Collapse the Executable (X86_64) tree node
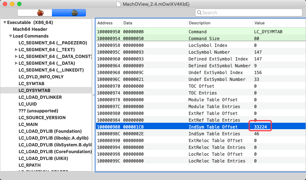This screenshot has width=306, height=180. pyautogui.click(x=5, y=23)
